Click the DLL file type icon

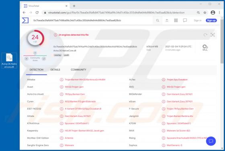point(205,48)
